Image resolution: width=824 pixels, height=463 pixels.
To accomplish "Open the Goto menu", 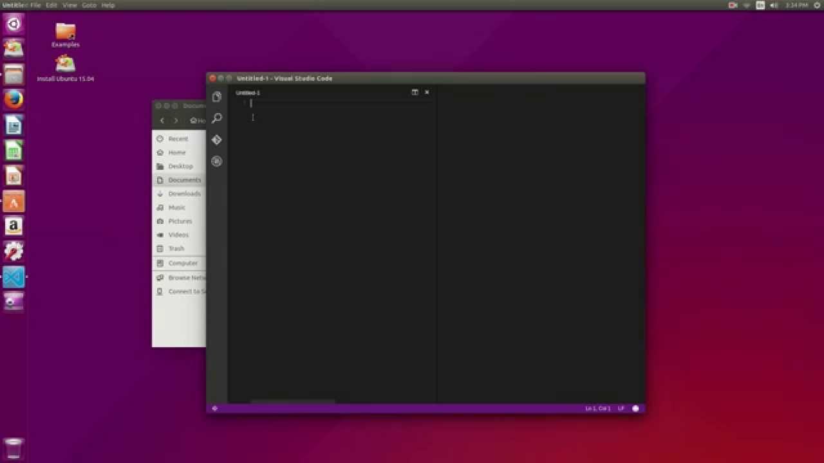I will click(89, 5).
